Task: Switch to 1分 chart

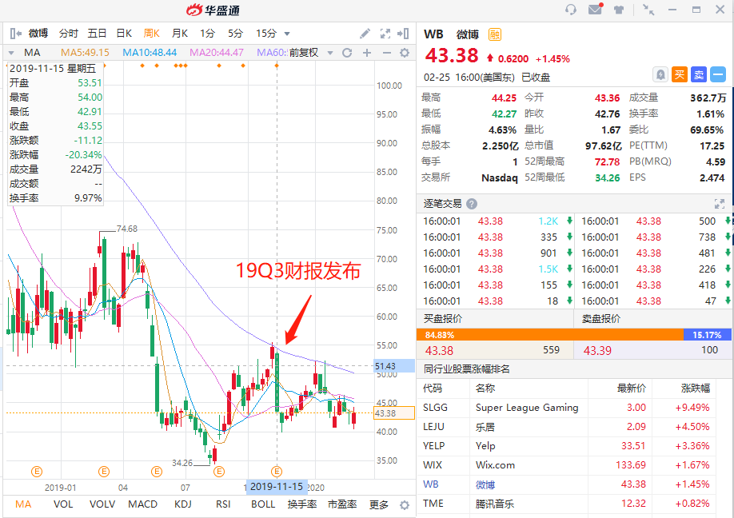Action: [x=207, y=34]
